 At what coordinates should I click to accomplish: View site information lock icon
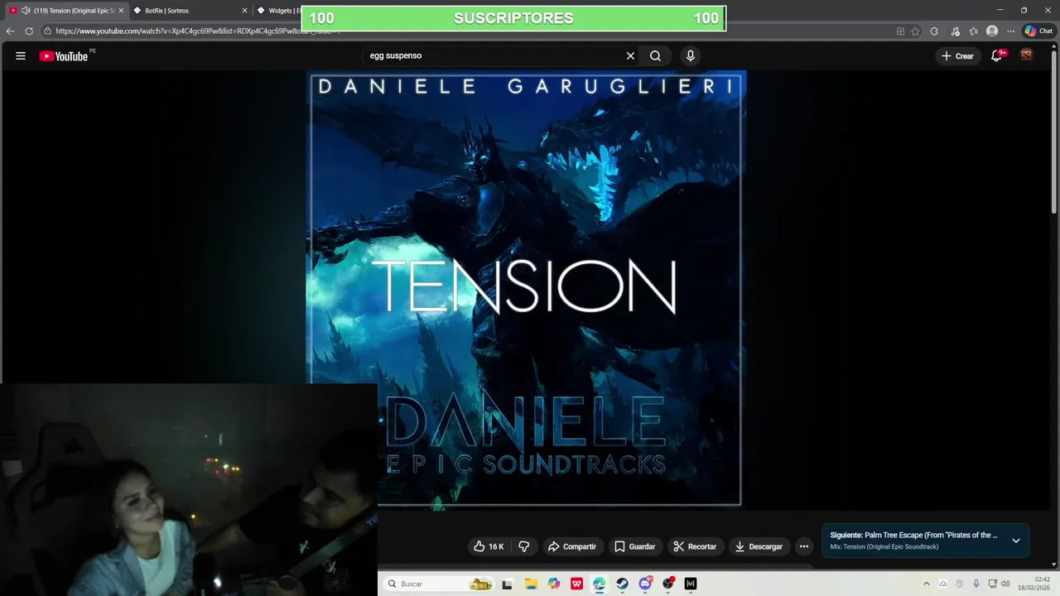[x=48, y=31]
